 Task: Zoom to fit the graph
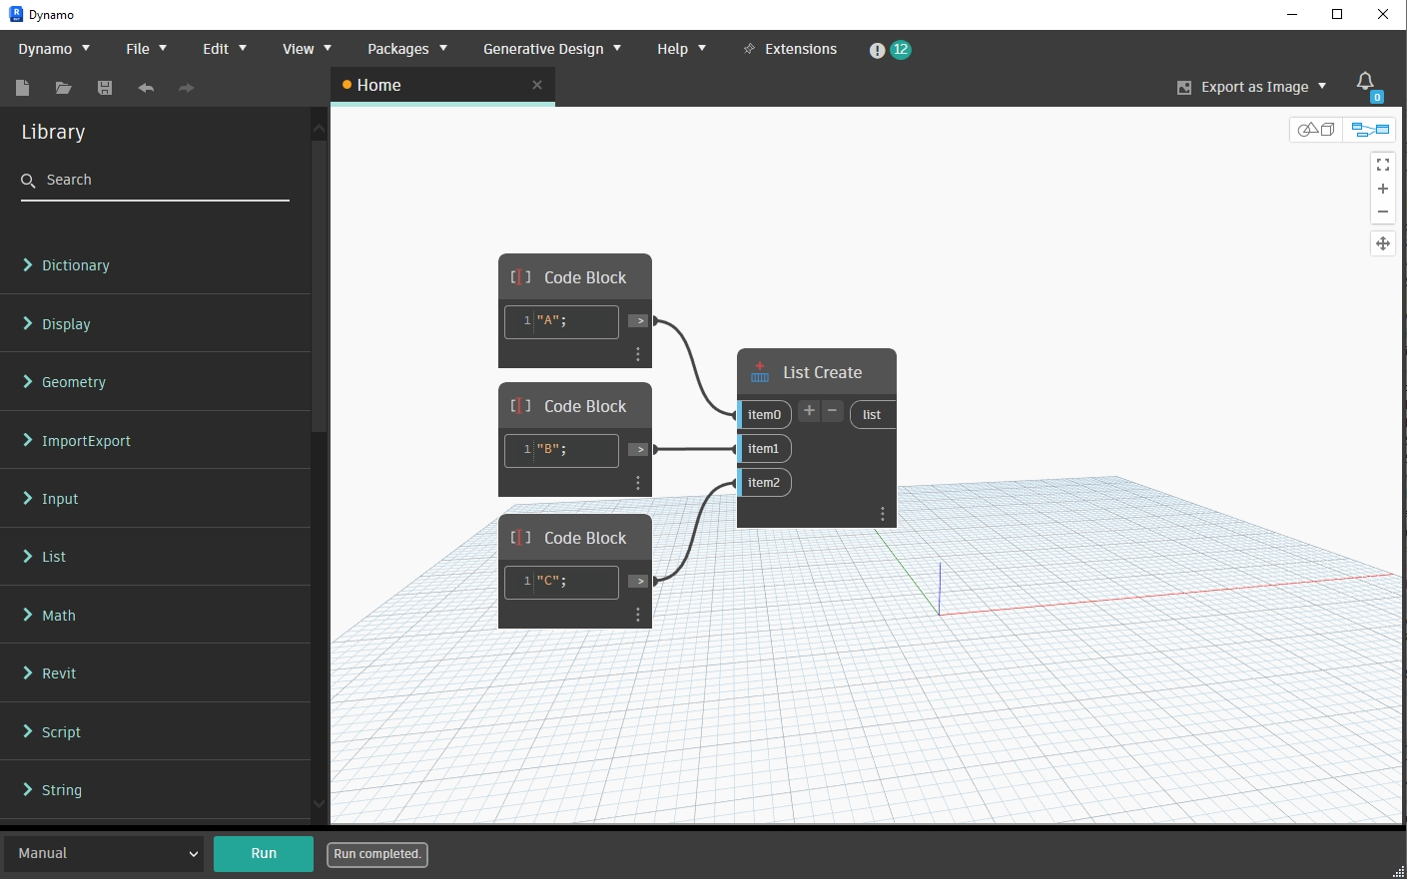click(x=1383, y=164)
